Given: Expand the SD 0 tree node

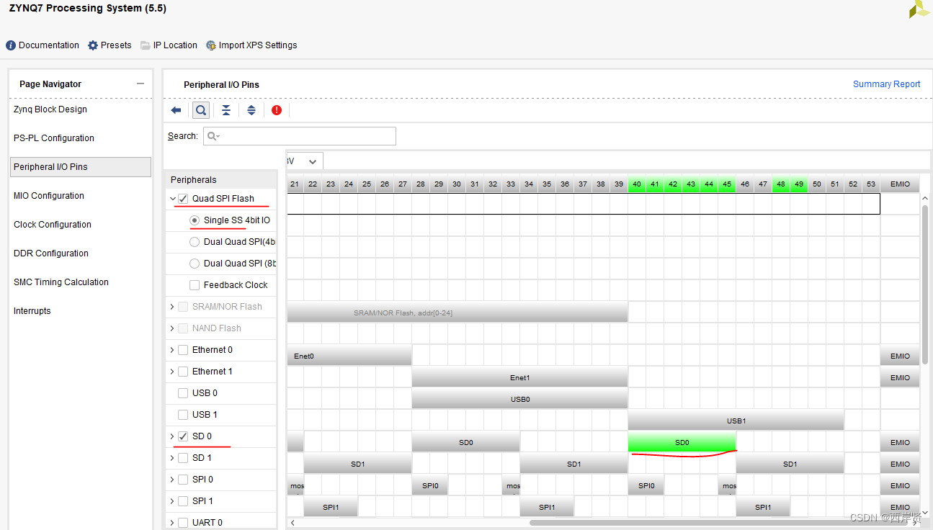Looking at the screenshot, I should coord(172,436).
